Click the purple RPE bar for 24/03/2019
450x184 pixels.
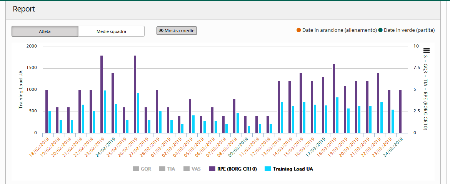coord(400,112)
